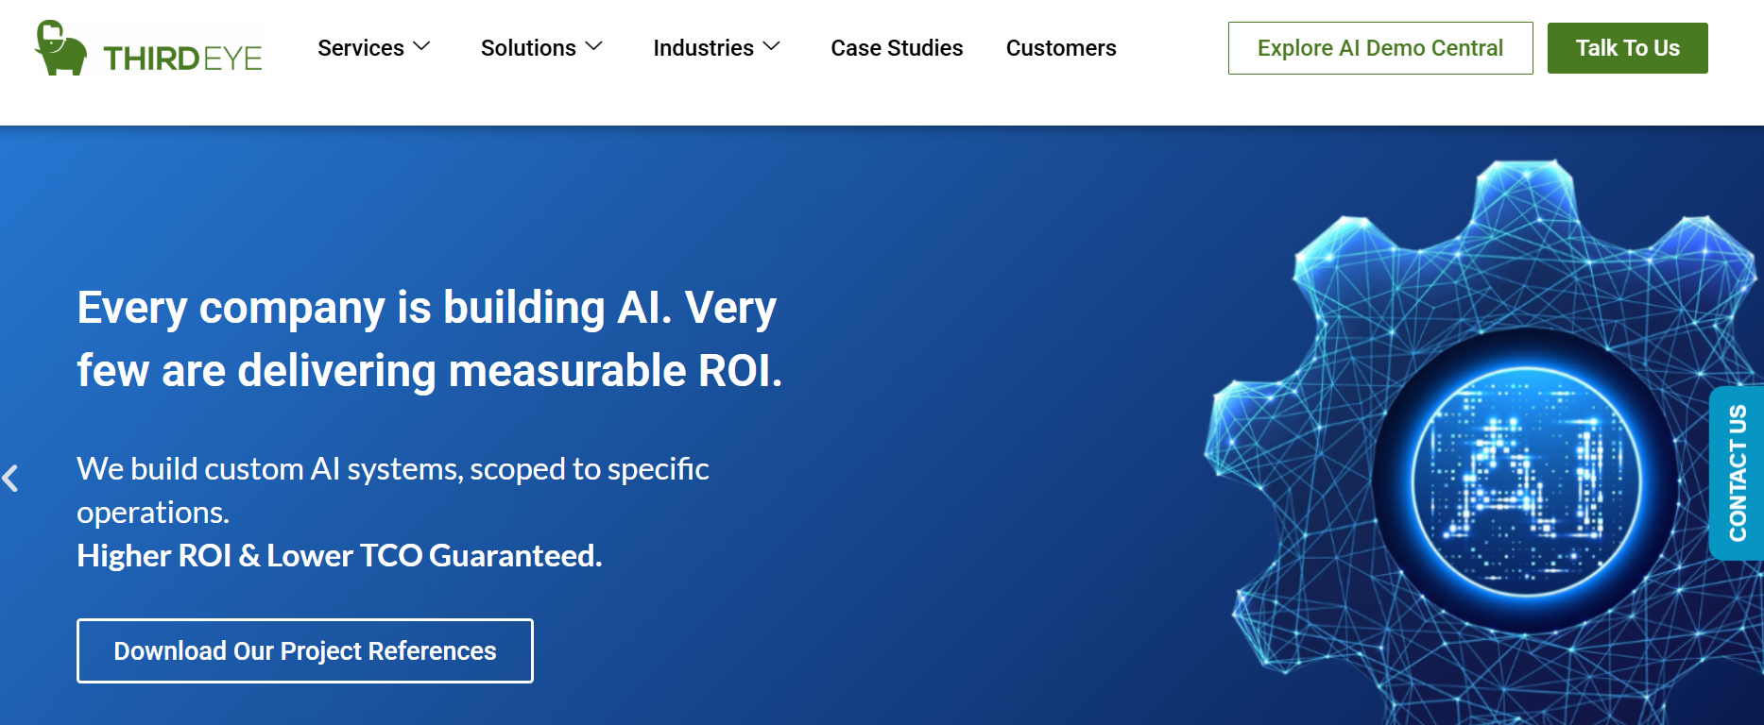Click the Talk To Us button
Image resolution: width=1764 pixels, height=725 pixels.
[x=1627, y=48]
